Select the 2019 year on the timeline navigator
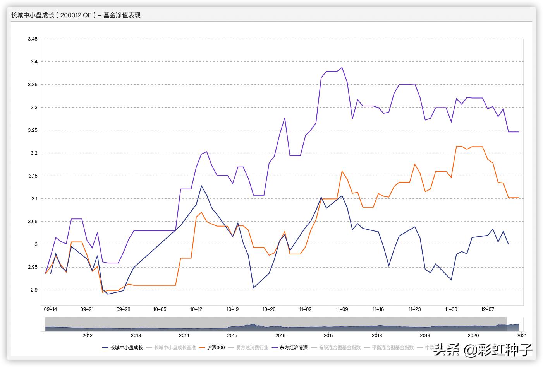Screen dimensions: 543x367 [425, 336]
